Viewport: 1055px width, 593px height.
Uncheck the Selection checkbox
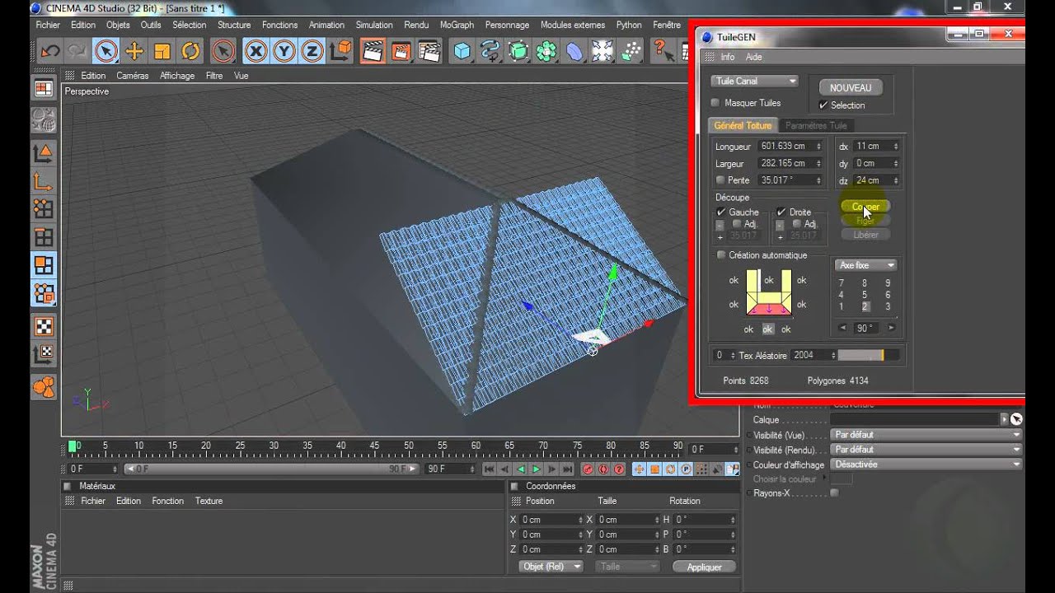coord(823,105)
